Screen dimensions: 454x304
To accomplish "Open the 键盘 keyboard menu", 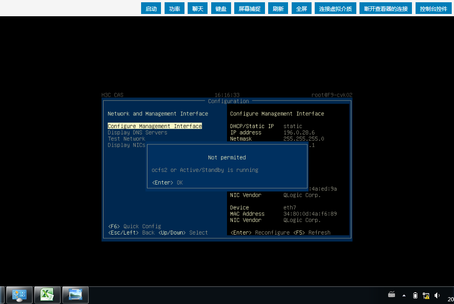I will pos(221,9).
